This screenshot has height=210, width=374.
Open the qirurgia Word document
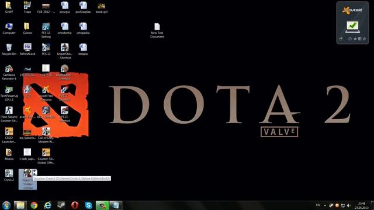click(64, 7)
